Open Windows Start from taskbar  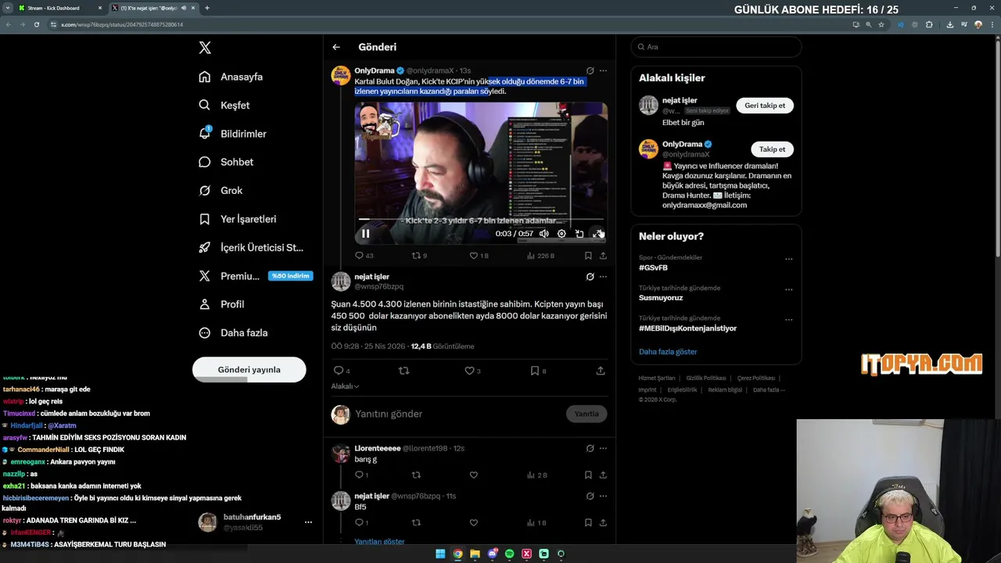[x=440, y=554]
